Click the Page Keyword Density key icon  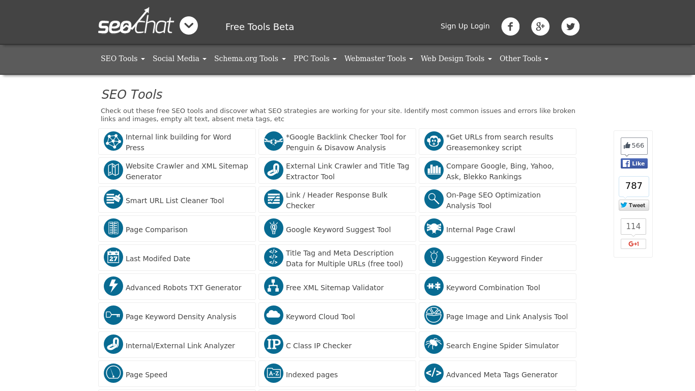pos(113,315)
